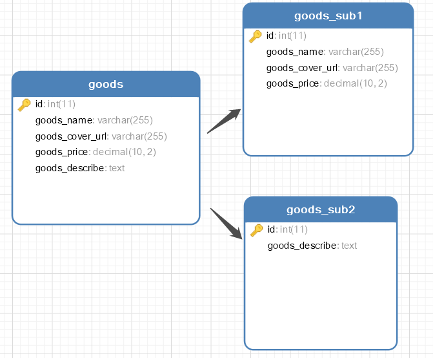The width and height of the screenshot is (433, 358).
Task: Click goods_describe text field in goods table
Action: [79, 168]
